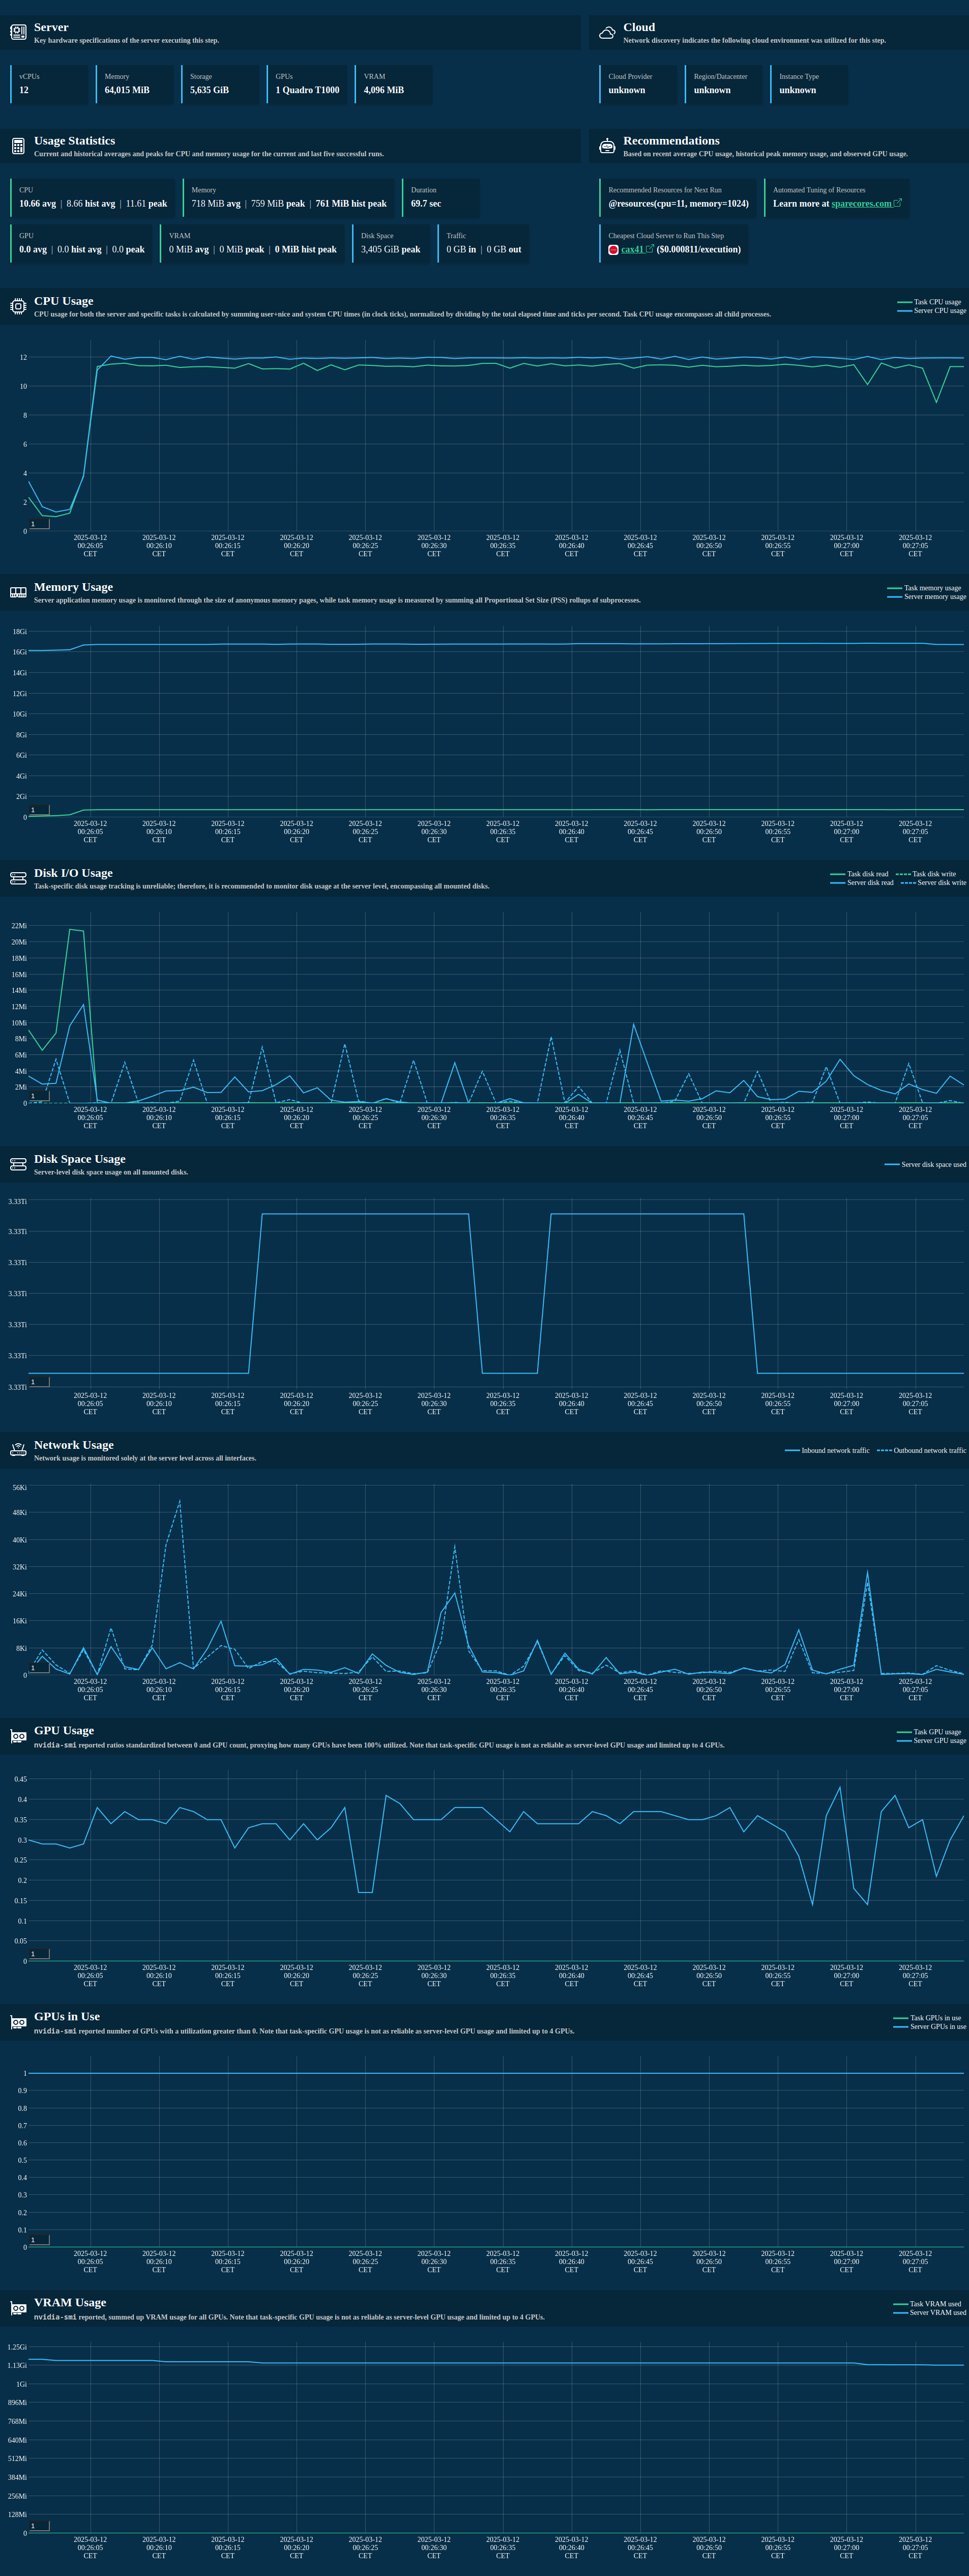
Task: Click the Storage value 5,635 GiB
Action: 209,90
